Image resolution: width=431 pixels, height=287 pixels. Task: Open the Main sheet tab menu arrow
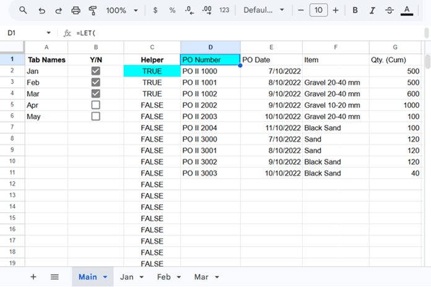(105, 277)
